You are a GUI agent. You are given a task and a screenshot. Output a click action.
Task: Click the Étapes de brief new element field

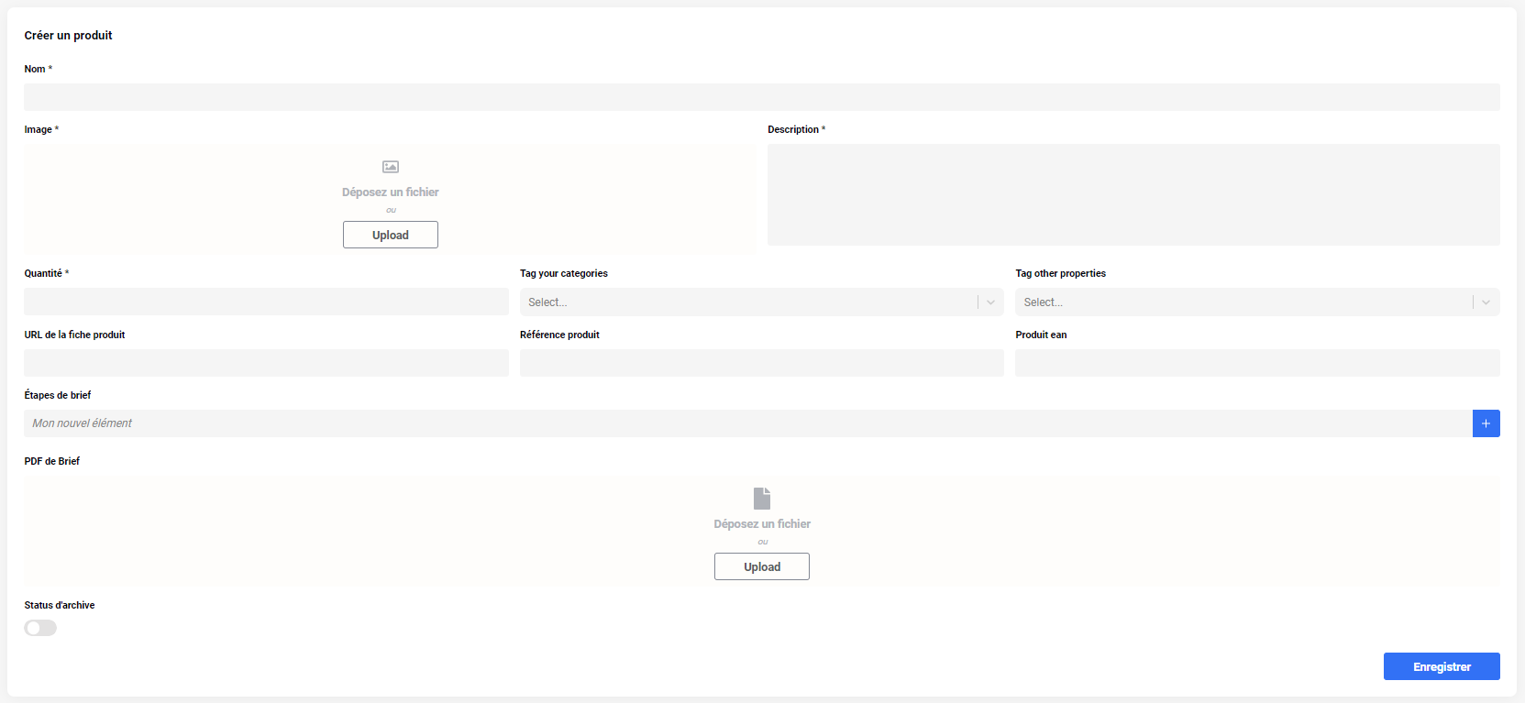pyautogui.click(x=747, y=423)
